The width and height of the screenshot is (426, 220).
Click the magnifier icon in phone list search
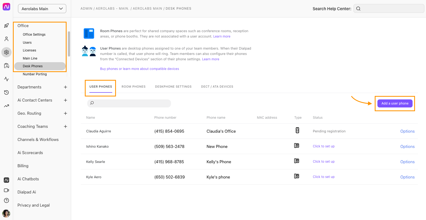(x=92, y=103)
